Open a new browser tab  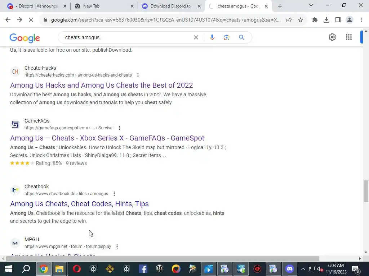[280, 6]
